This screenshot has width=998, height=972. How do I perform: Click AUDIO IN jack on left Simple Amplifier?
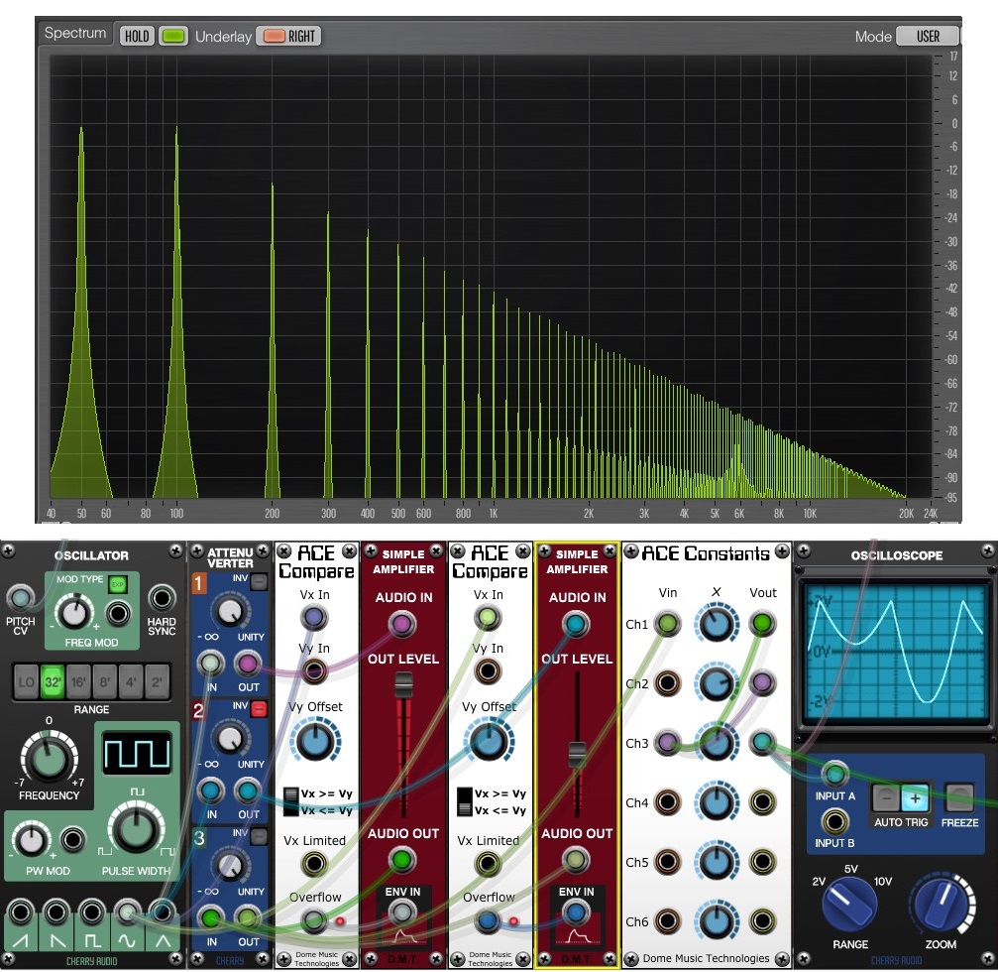(x=402, y=624)
